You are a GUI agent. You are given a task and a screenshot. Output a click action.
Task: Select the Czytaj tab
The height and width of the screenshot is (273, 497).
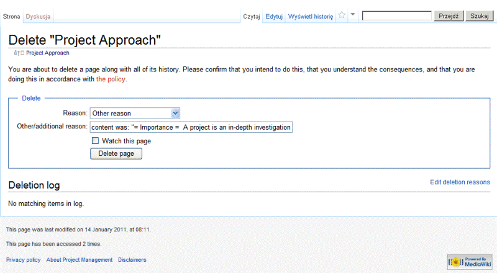[251, 16]
